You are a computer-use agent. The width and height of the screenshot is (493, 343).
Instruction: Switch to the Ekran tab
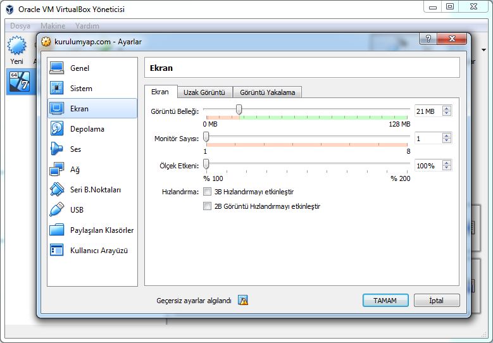(160, 92)
